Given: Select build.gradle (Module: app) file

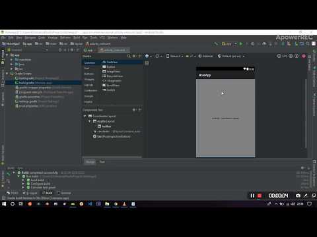Looking at the screenshot, I should tap(34, 83).
